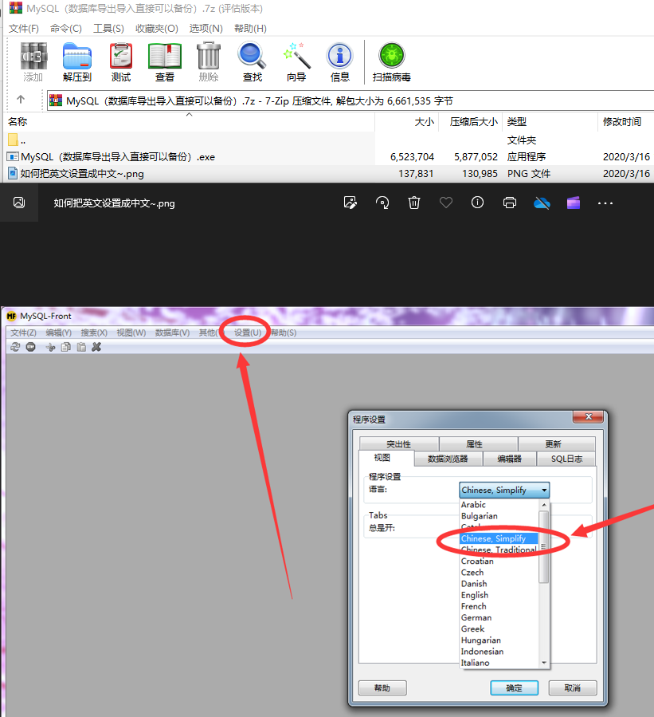654x717 pixels.
Task: Click the Info (信息) icon in WinRAR toolbar
Action: 340,56
